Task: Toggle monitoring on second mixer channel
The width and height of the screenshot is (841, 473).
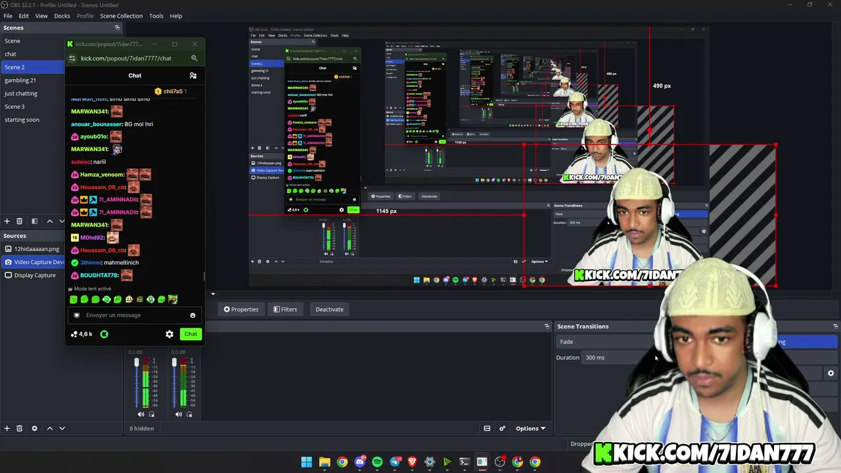Action: [x=190, y=415]
